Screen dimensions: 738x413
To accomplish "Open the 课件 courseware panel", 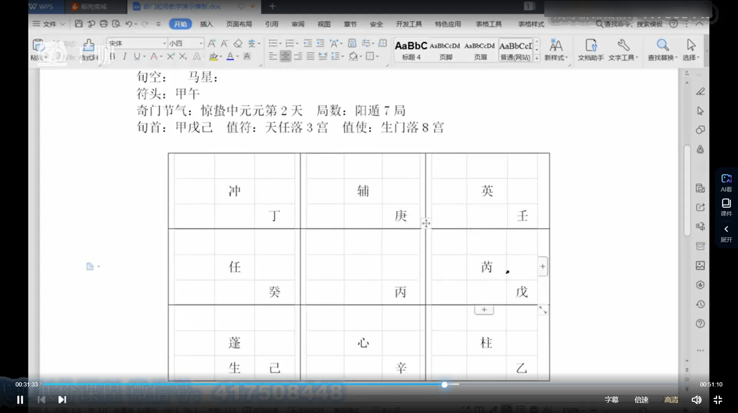I will click(x=726, y=207).
